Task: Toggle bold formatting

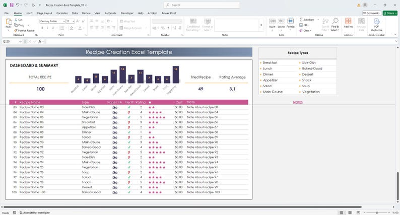Action: pos(42,28)
